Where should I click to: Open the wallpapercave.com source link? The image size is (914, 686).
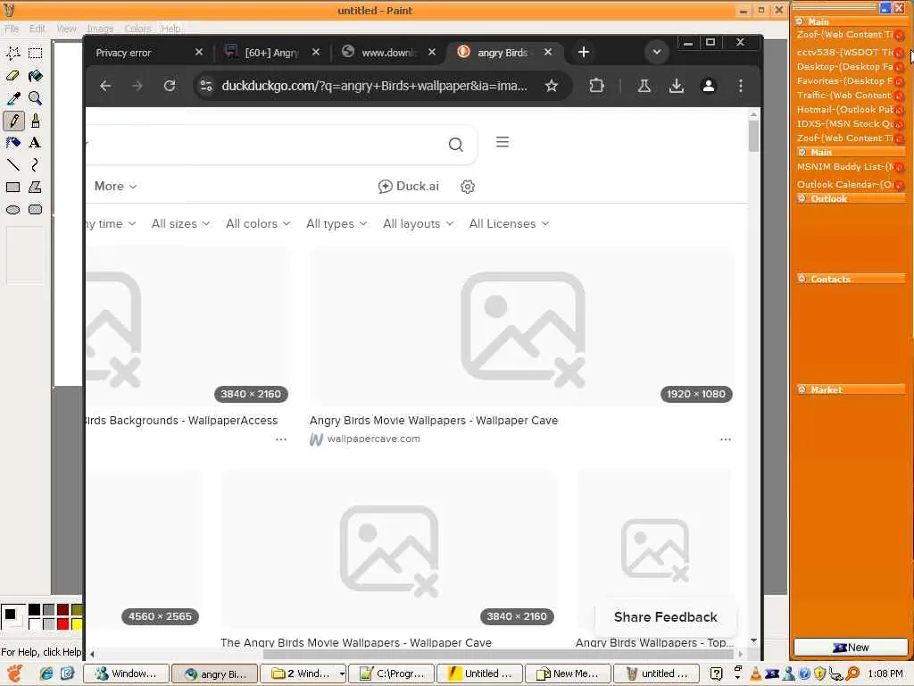(373, 439)
